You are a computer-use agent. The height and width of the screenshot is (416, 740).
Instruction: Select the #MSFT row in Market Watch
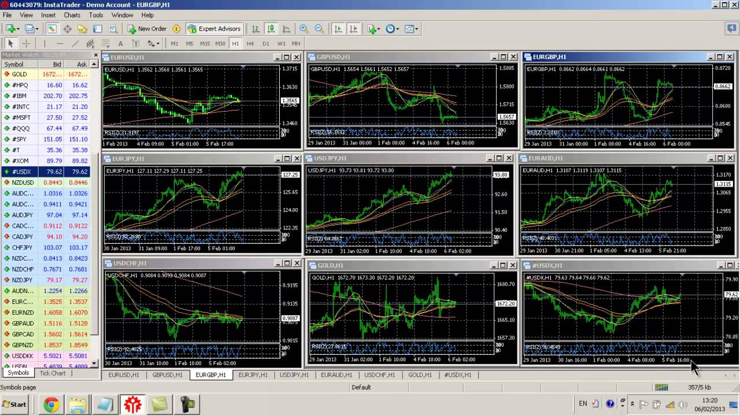[46, 117]
